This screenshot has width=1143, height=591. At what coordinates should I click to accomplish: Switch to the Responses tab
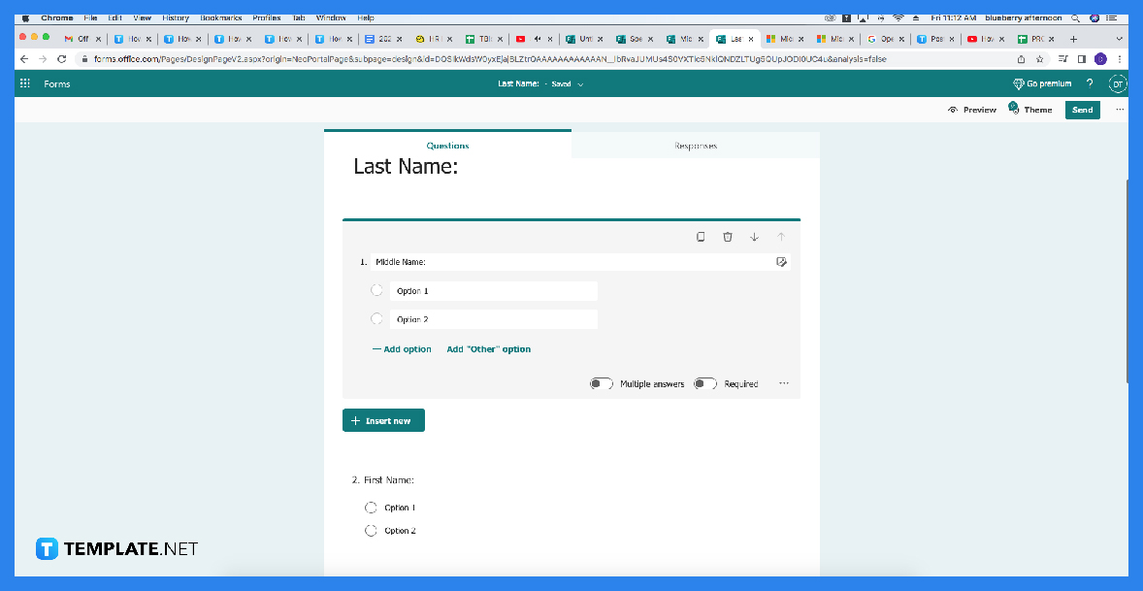point(697,144)
